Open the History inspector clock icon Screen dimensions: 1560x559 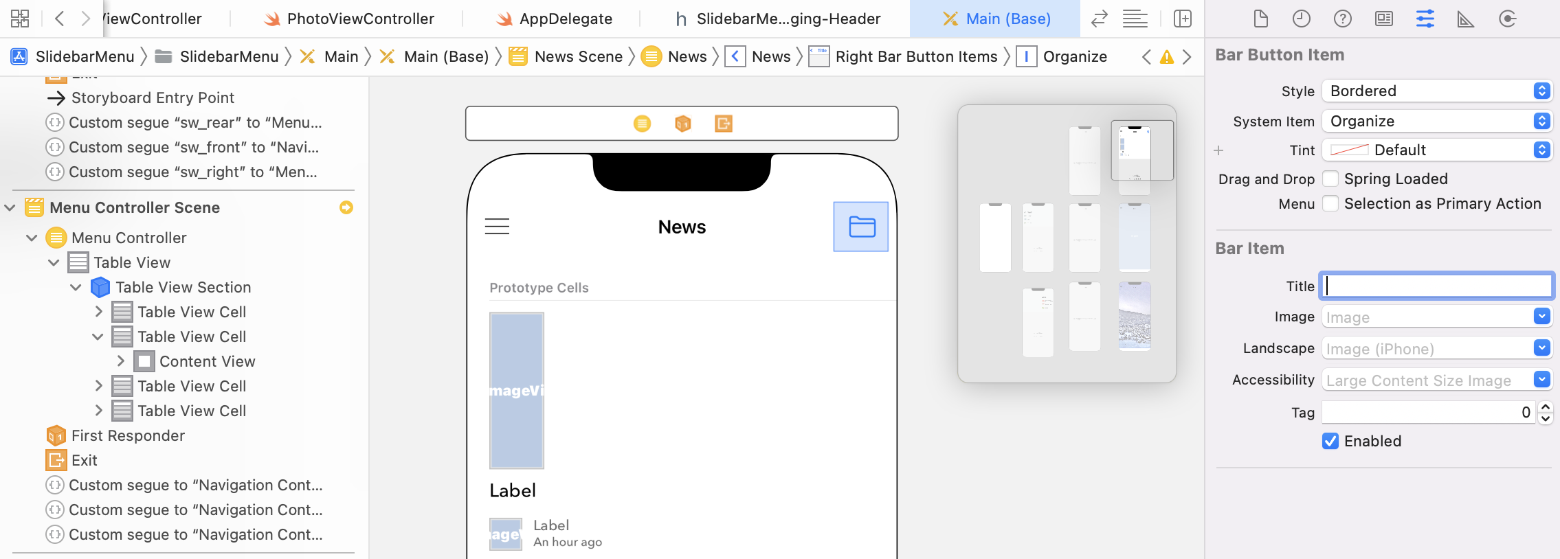[1301, 19]
